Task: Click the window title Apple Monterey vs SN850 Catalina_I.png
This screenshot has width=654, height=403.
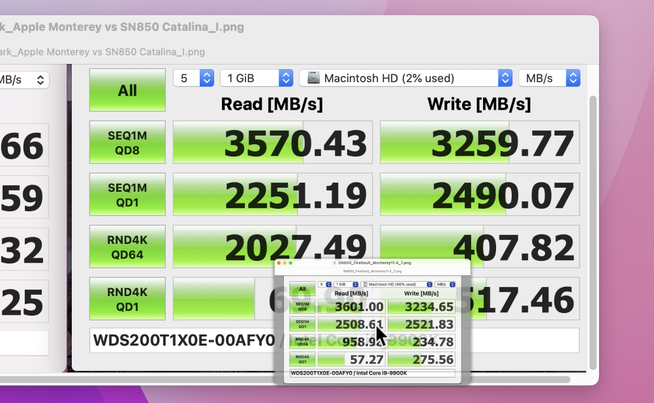Action: [x=122, y=27]
